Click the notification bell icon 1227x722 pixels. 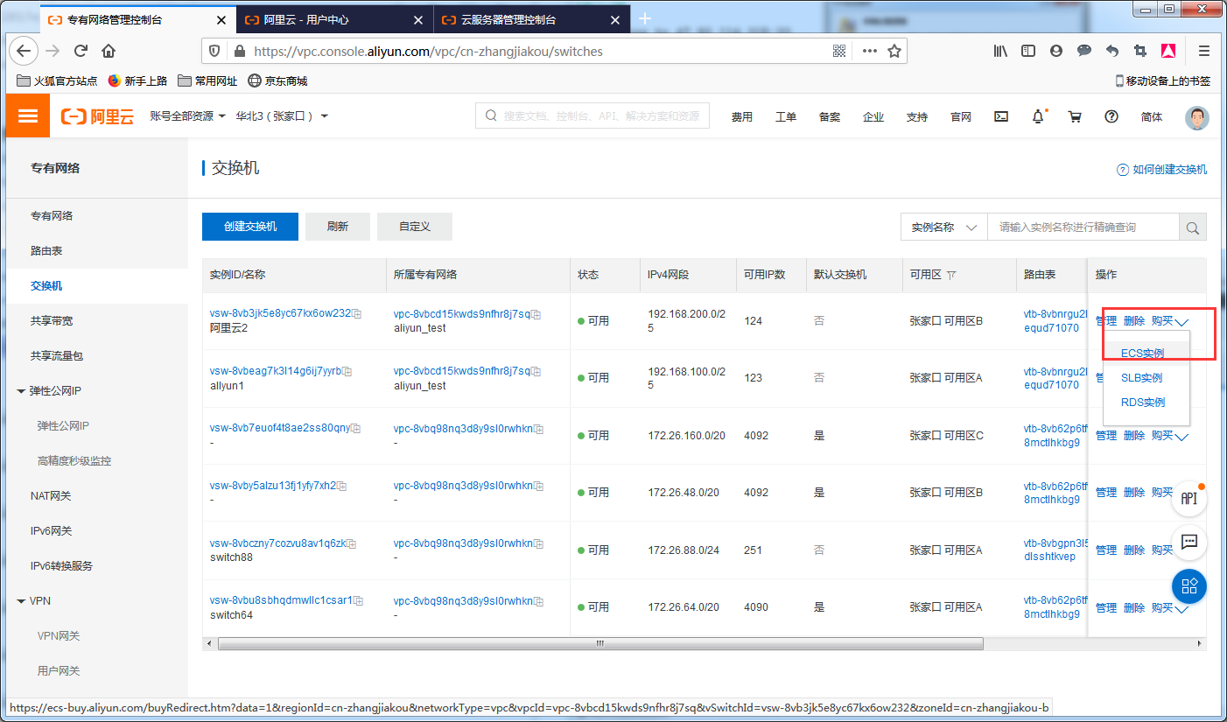tap(1038, 116)
